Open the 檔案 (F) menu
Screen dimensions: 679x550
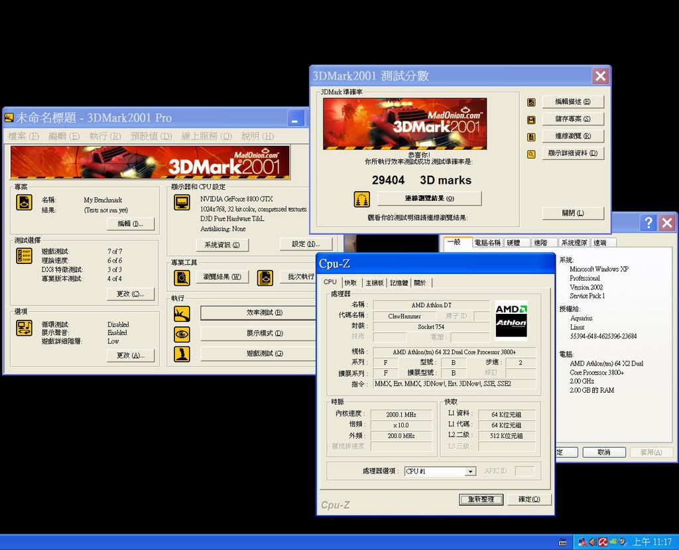tap(24, 136)
